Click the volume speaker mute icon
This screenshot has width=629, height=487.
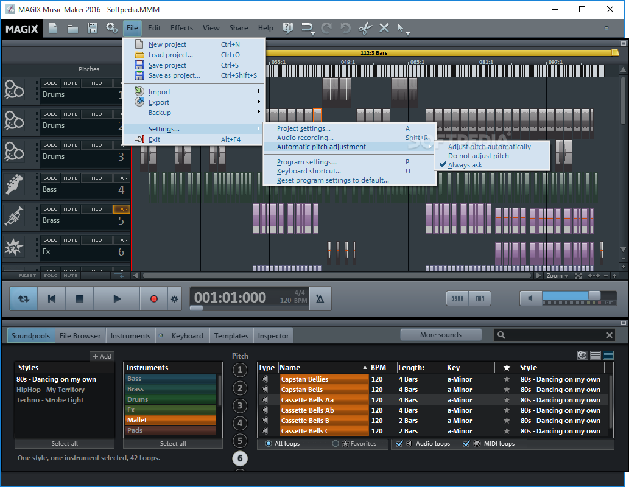pyautogui.click(x=530, y=298)
